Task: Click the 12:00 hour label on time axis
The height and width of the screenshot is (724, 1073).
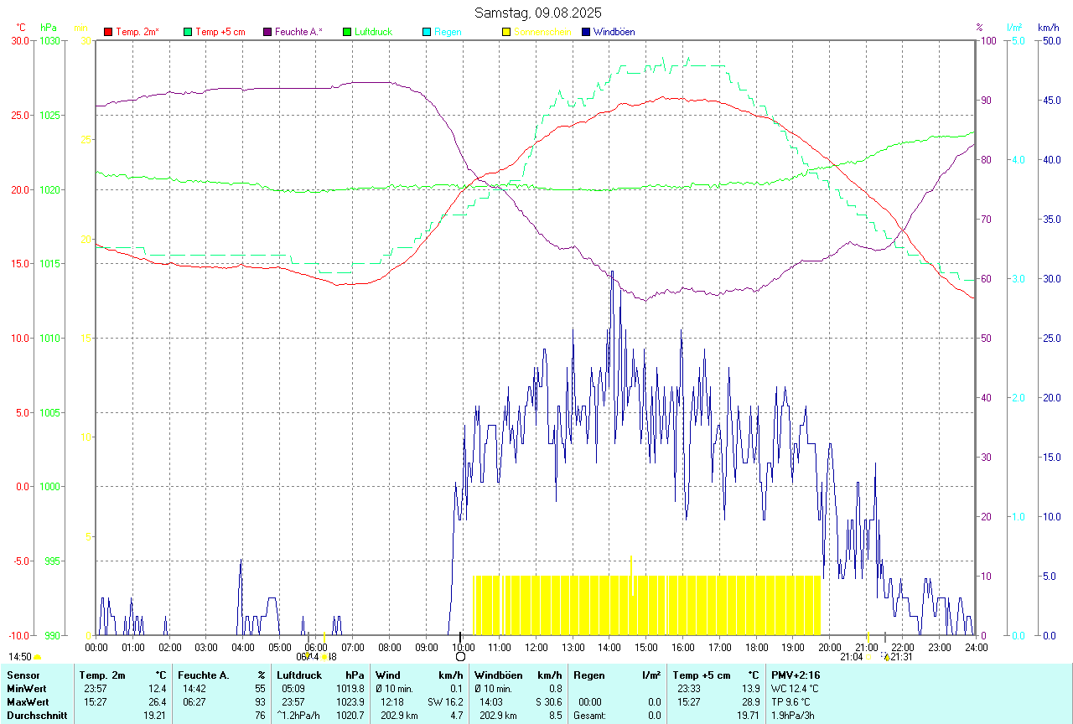Action: pos(536,647)
